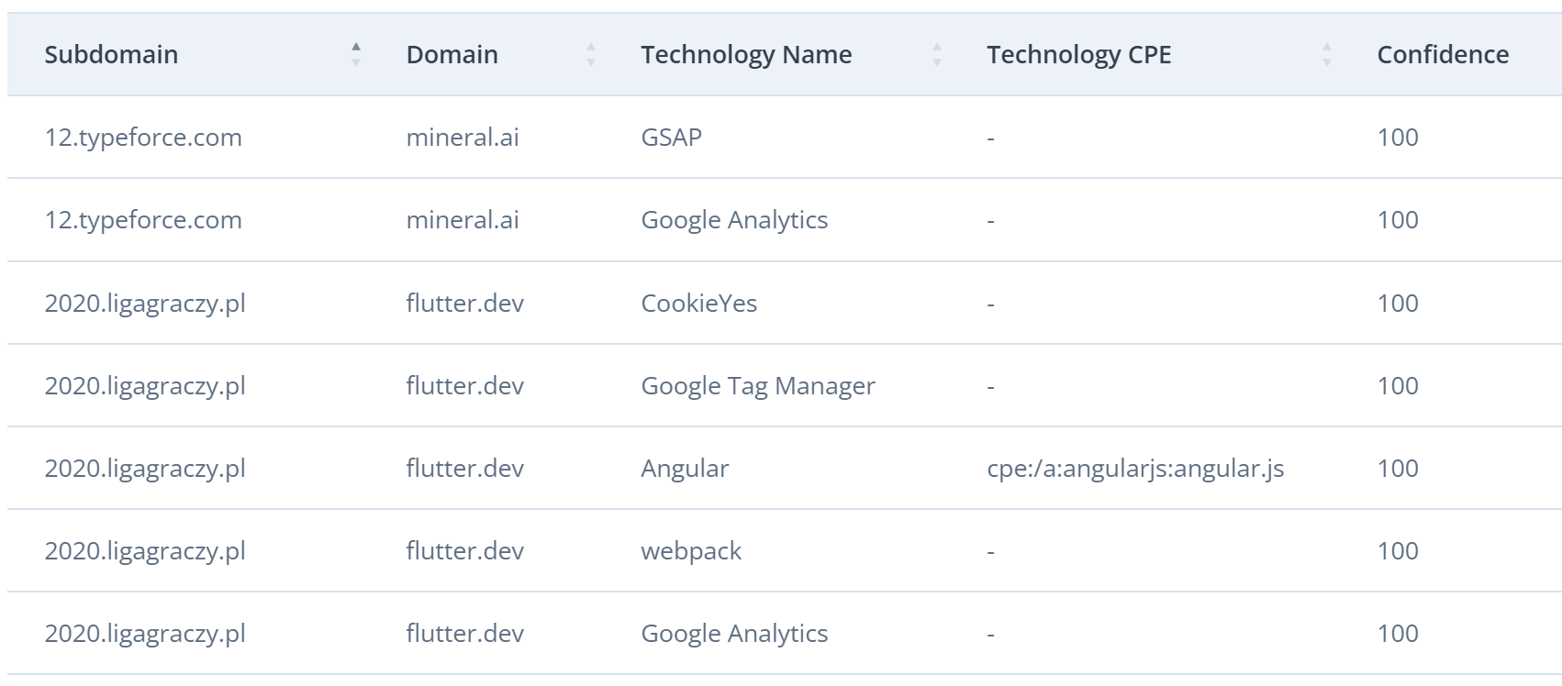Image resolution: width=1562 pixels, height=686 pixels.
Task: Click the Google Tag Manager entry
Action: (757, 386)
